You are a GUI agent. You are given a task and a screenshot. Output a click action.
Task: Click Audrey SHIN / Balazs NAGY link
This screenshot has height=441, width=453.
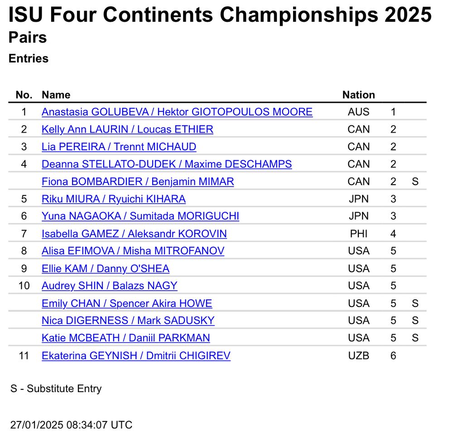(110, 286)
